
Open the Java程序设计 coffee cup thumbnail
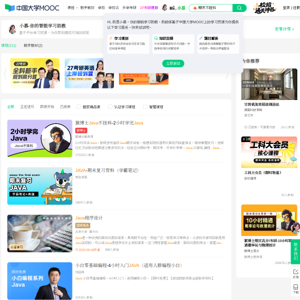(40, 233)
